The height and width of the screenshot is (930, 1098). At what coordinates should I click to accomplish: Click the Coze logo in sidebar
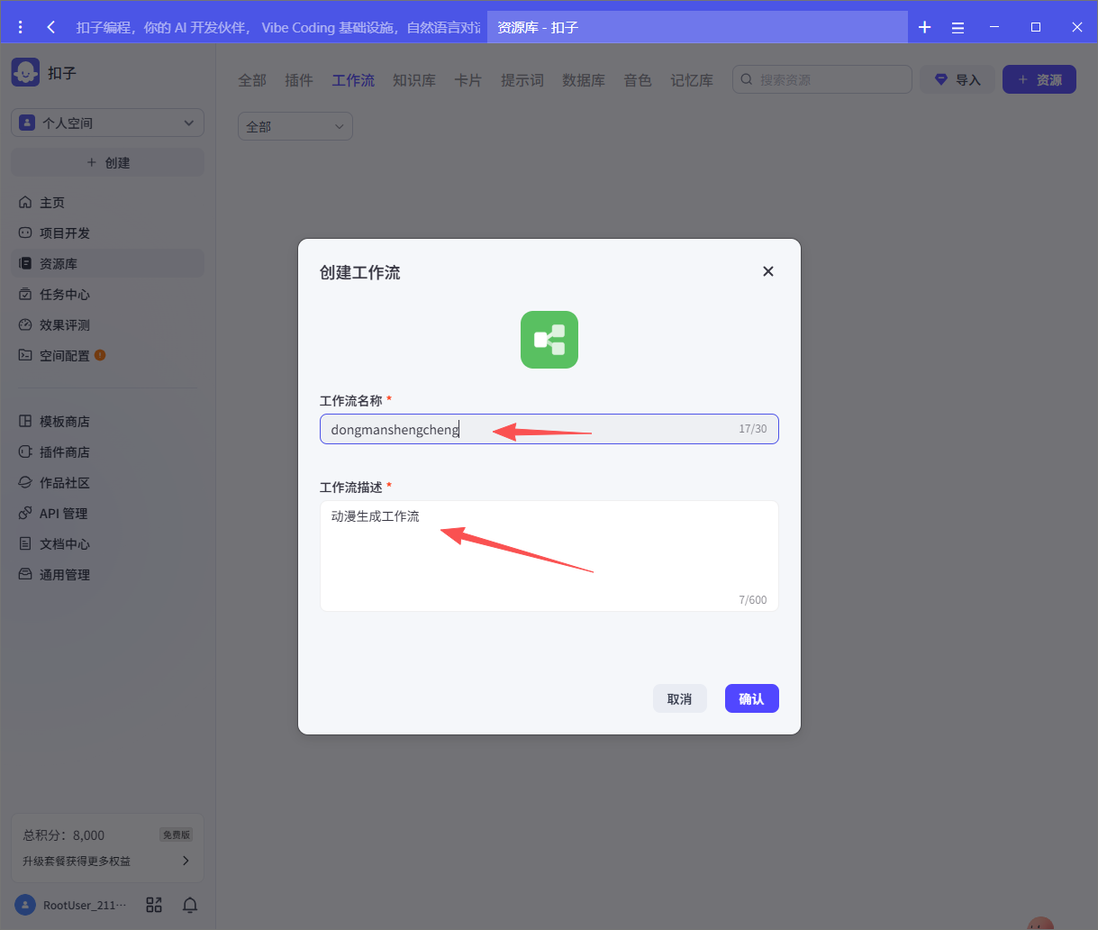click(x=25, y=72)
